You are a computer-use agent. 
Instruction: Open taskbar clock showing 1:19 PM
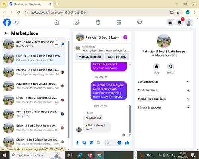182,155
